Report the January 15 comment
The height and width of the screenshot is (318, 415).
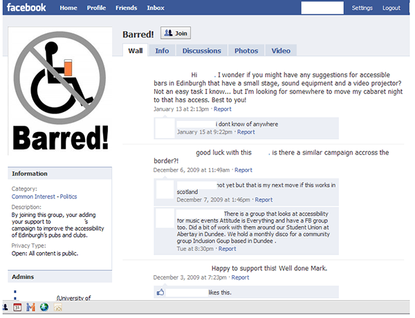(246, 132)
